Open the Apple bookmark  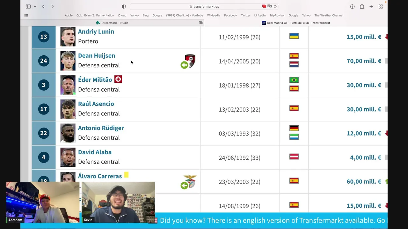pos(69,15)
